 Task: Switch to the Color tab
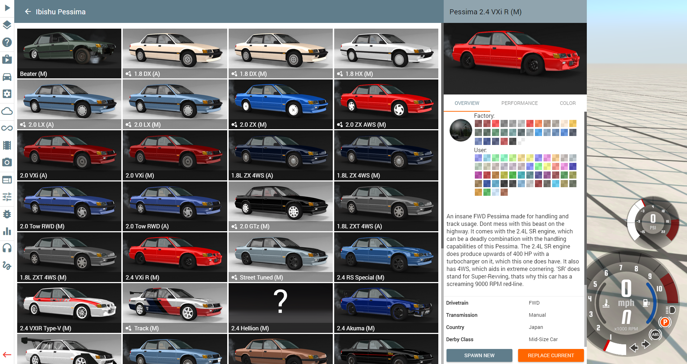coord(567,103)
